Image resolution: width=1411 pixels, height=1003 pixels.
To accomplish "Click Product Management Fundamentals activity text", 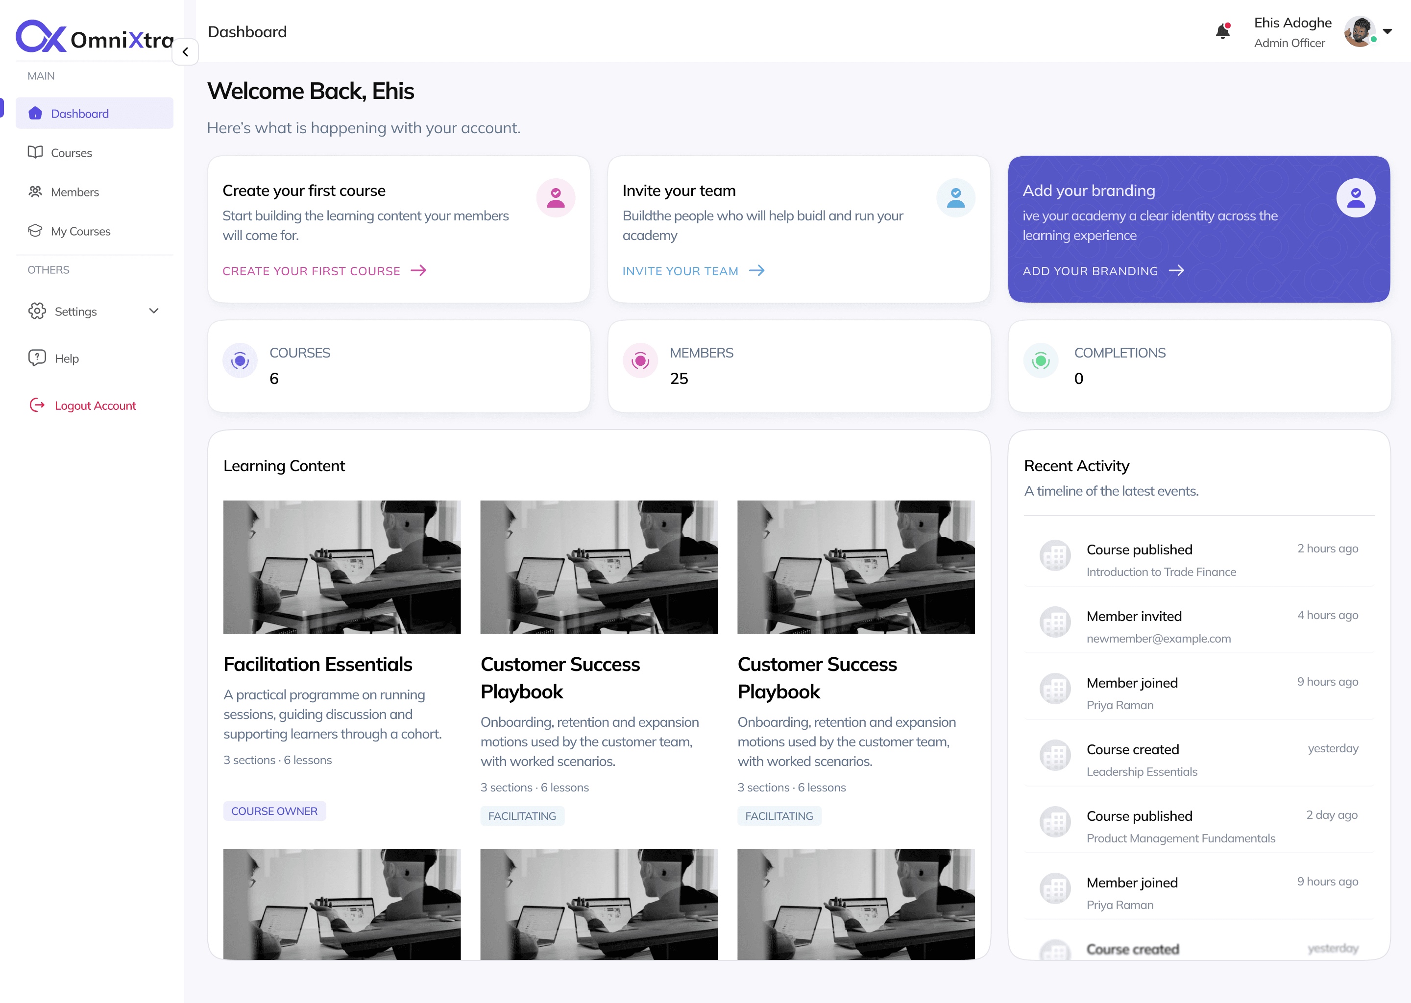I will tap(1181, 838).
